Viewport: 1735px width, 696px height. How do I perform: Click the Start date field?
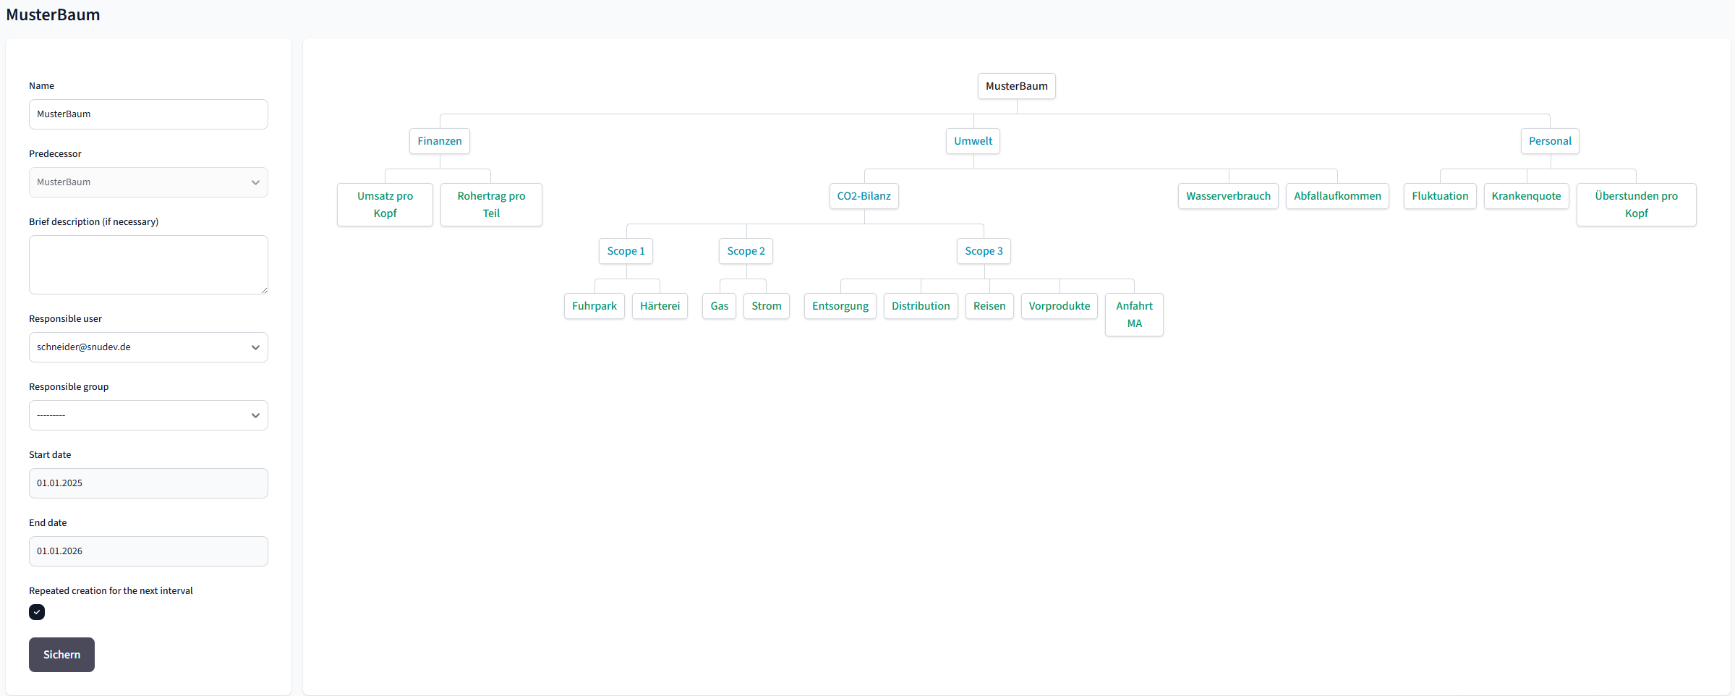(148, 483)
